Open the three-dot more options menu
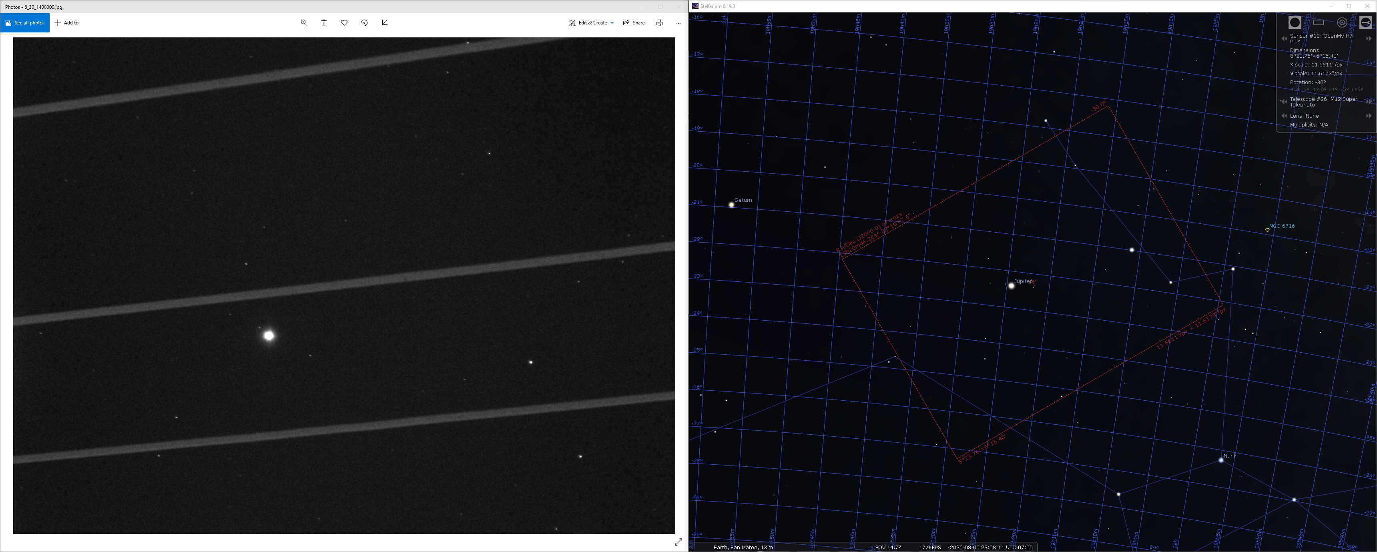 coord(678,23)
